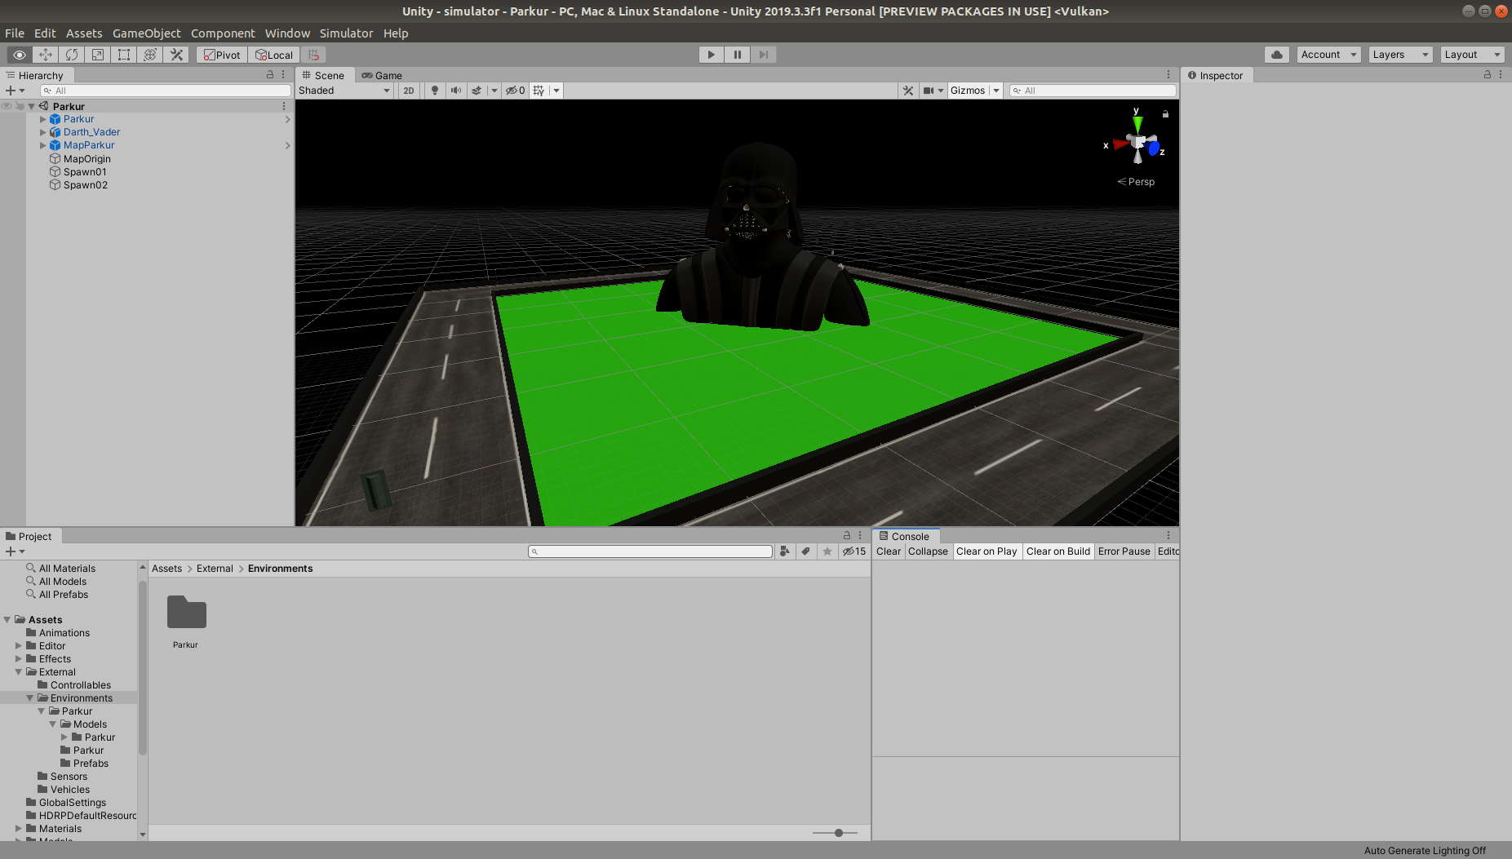
Task: Toggle Local handle rotation button
Action: coord(274,55)
